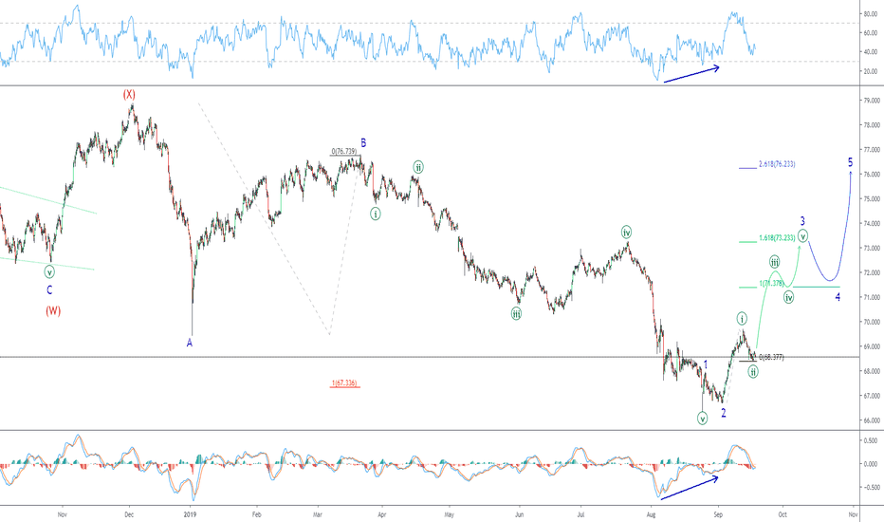Click the blue wave B label
Screen dimensions: 884x522
[x=363, y=143]
